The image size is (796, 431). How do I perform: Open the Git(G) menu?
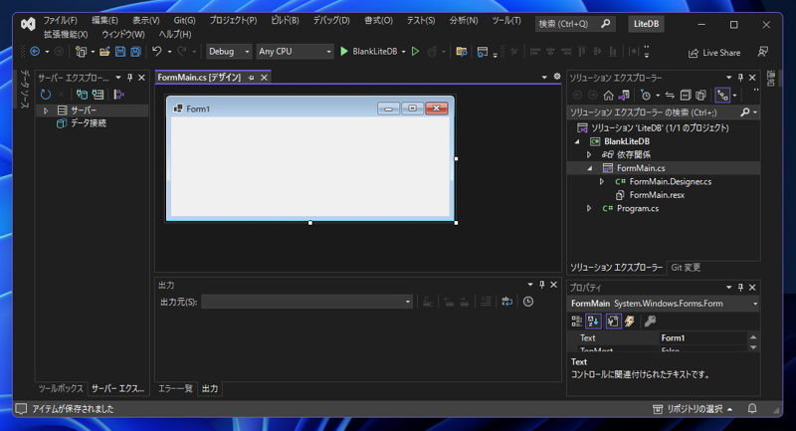tap(184, 20)
